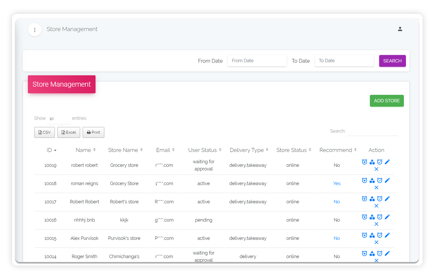437x280 pixels.
Task: Click the green ADD STORE button
Action: point(387,101)
